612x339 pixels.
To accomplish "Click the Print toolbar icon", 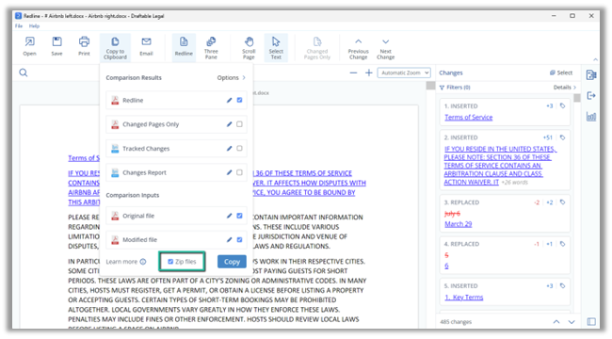I will tap(84, 46).
